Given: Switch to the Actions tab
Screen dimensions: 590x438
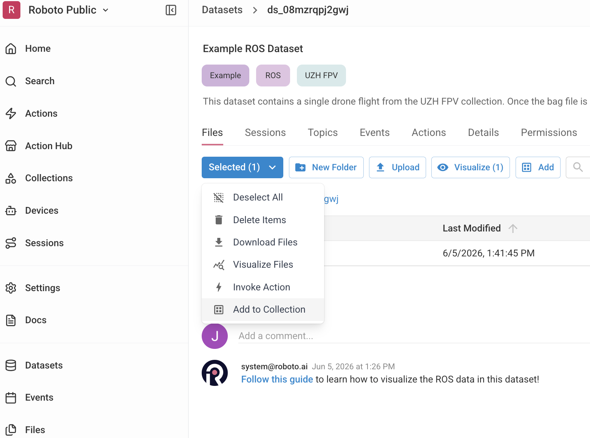Looking at the screenshot, I should [429, 133].
